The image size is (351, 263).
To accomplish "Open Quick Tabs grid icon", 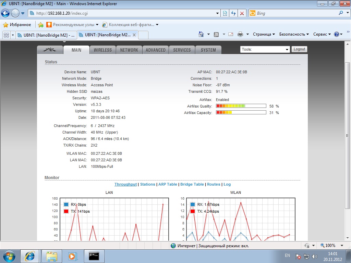I will click(6, 35).
